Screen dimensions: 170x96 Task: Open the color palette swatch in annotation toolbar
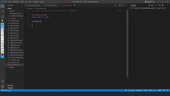pos(2,54)
